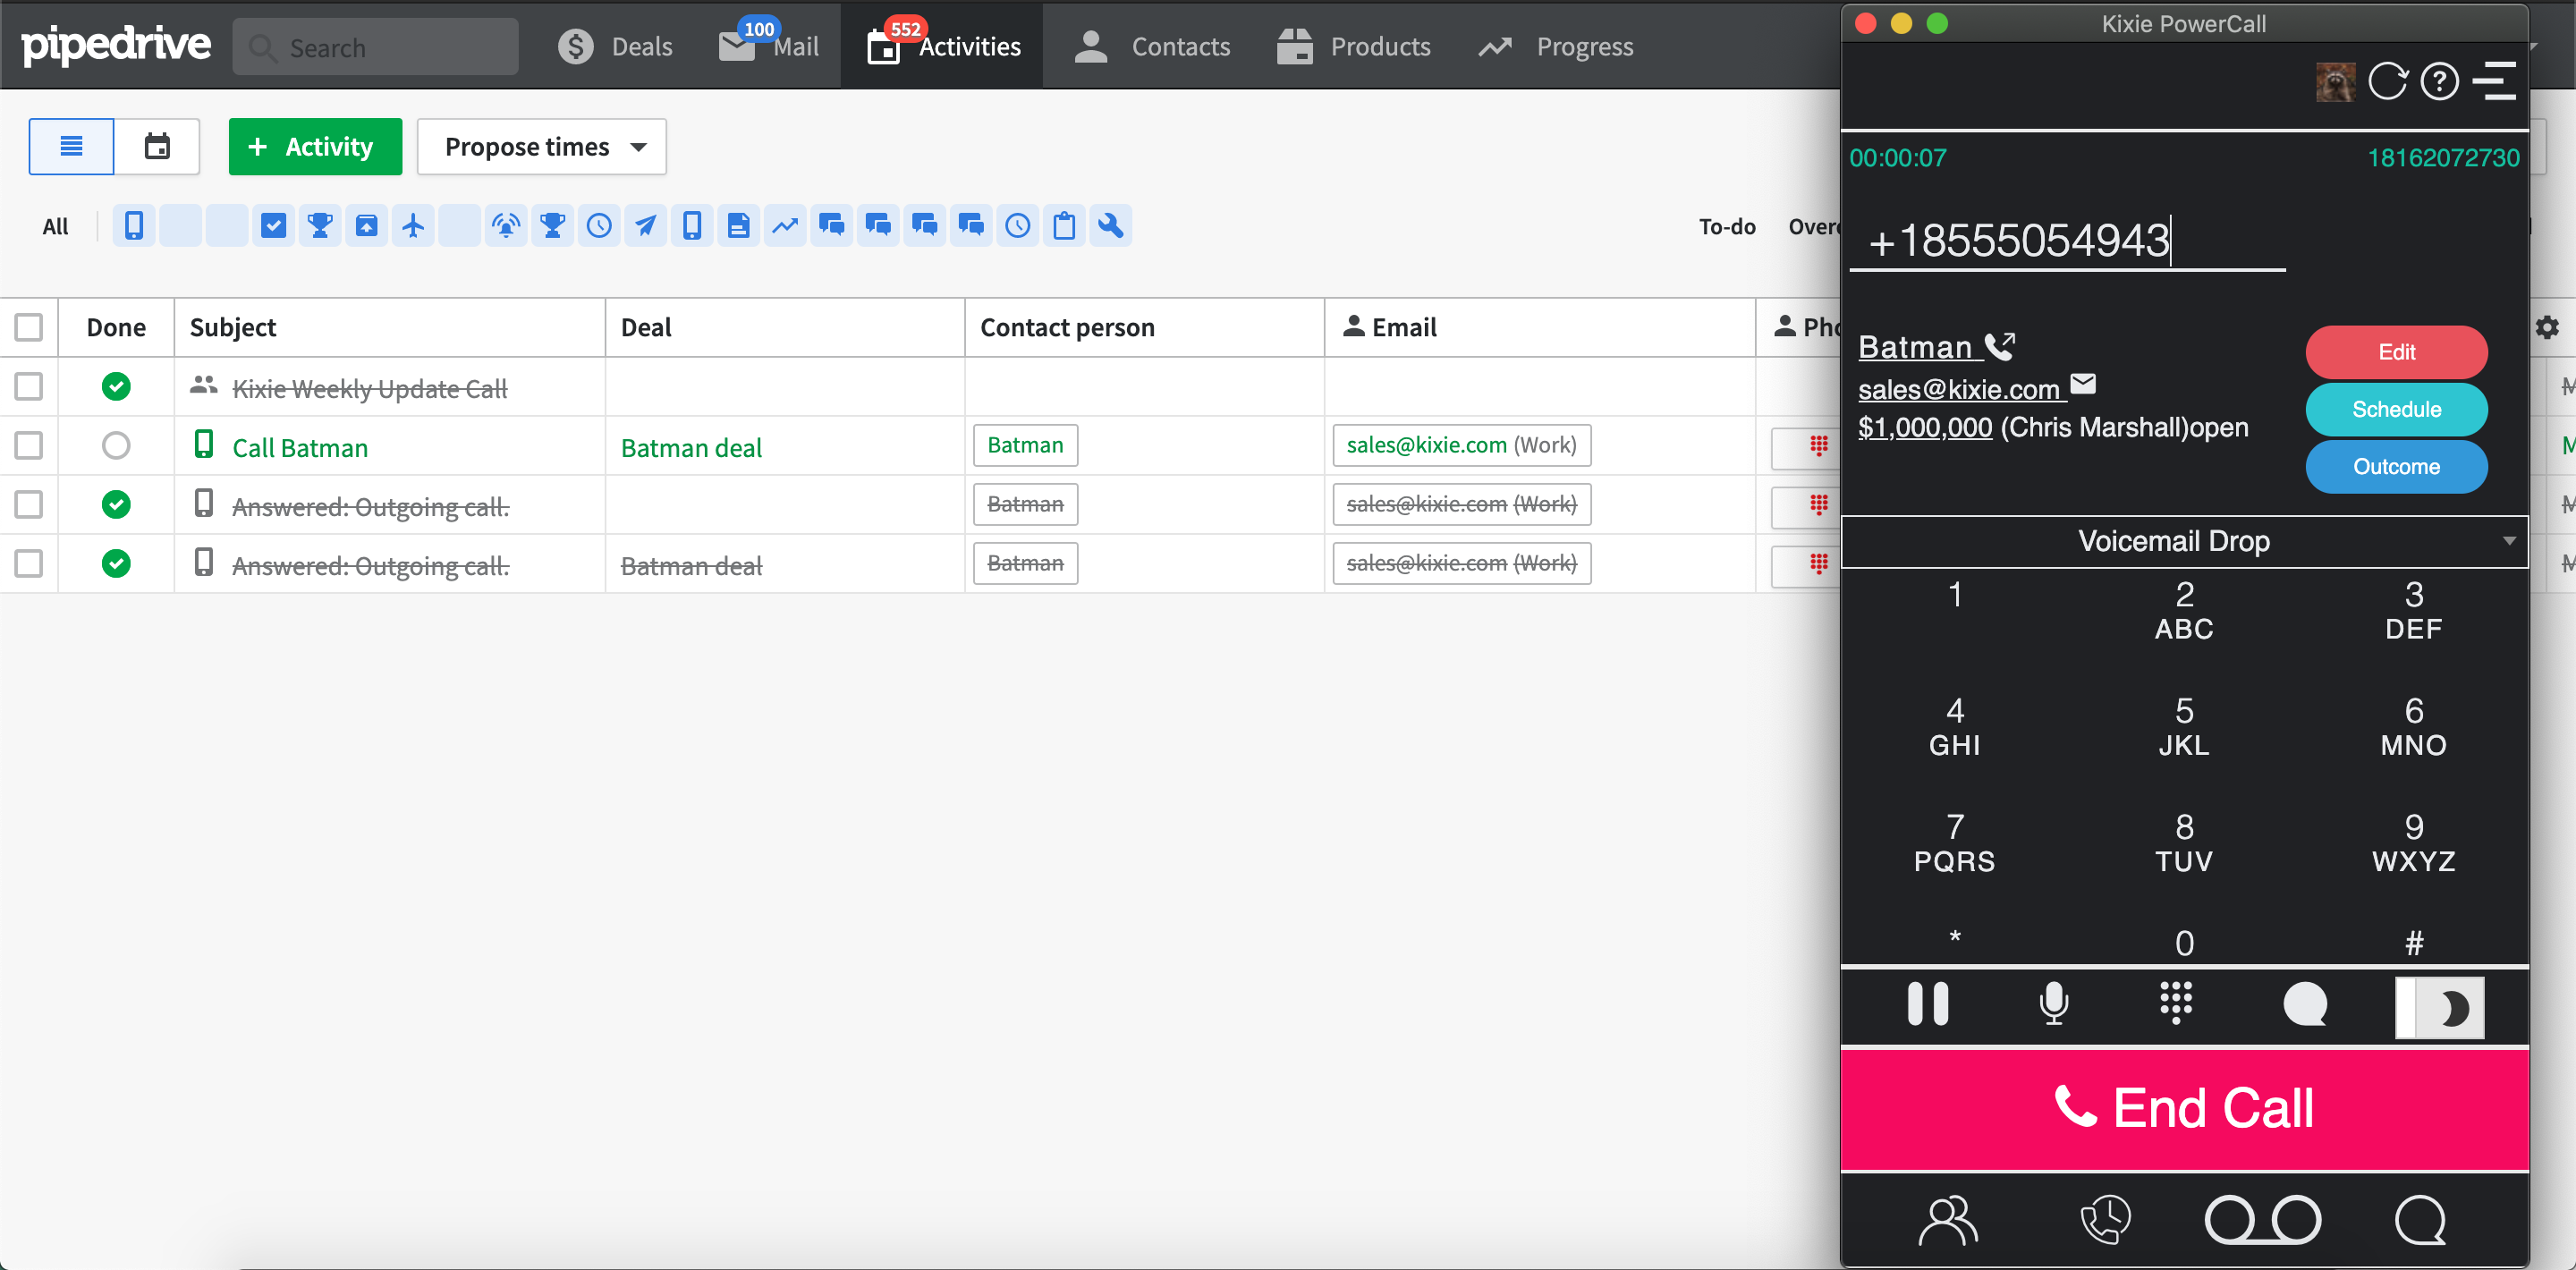
Task: Click the Batman deal link
Action: point(693,445)
